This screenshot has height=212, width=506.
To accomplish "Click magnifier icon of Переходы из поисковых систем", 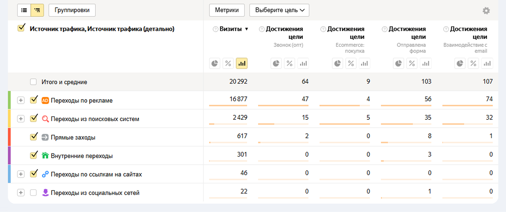I will [45, 119].
